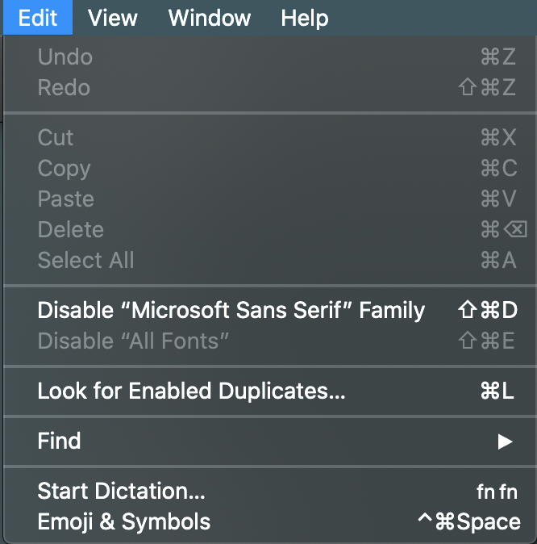Choose Redo from the Edit menu

click(270, 87)
